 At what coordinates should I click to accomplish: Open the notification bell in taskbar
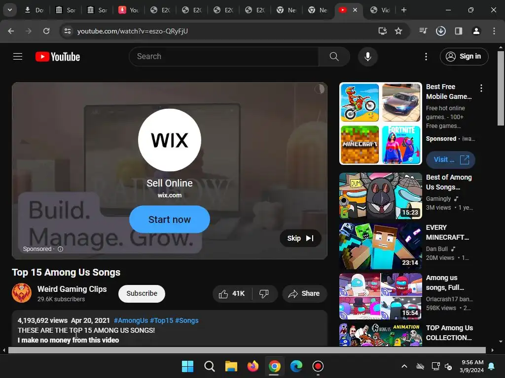click(x=492, y=366)
